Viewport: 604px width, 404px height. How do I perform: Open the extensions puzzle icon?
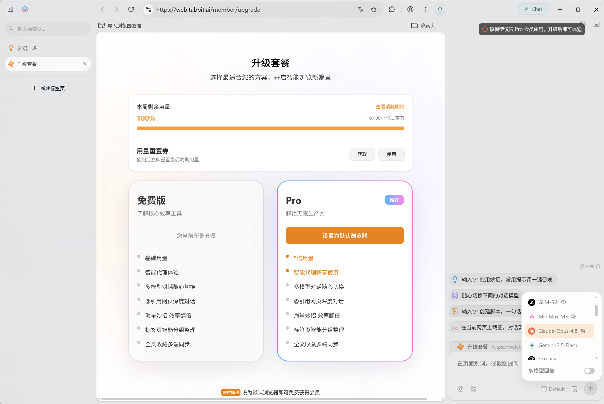(392, 10)
